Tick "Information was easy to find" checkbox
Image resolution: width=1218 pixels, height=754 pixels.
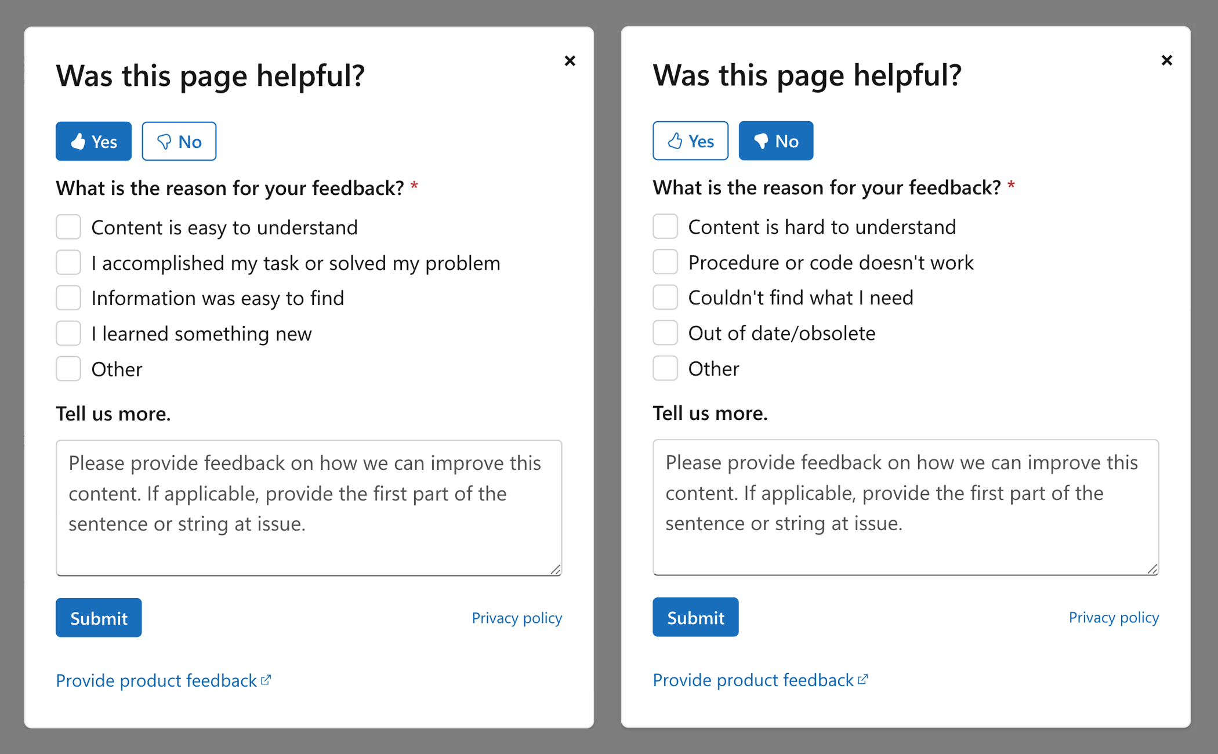[68, 298]
